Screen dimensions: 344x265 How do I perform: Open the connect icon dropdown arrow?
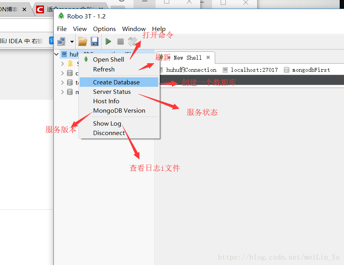tap(72, 42)
